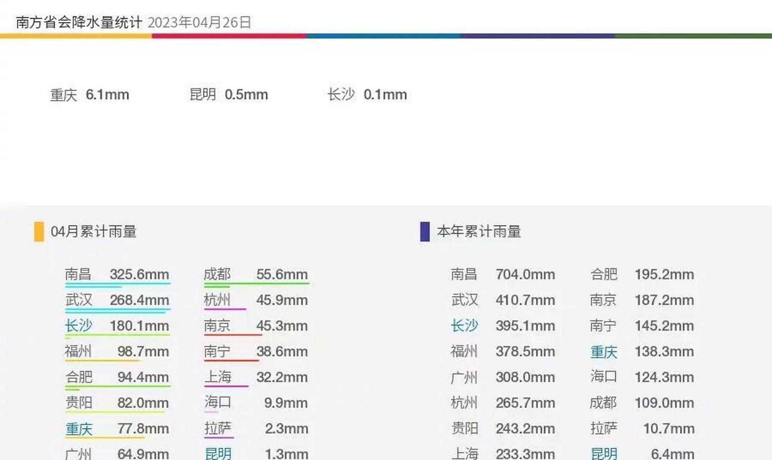
Task: Click the 187.2mm yearly value
Action: 664,300
